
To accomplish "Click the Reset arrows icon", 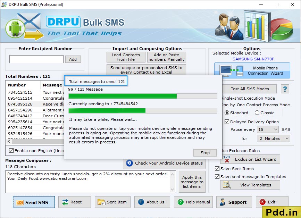I will coord(65,202).
